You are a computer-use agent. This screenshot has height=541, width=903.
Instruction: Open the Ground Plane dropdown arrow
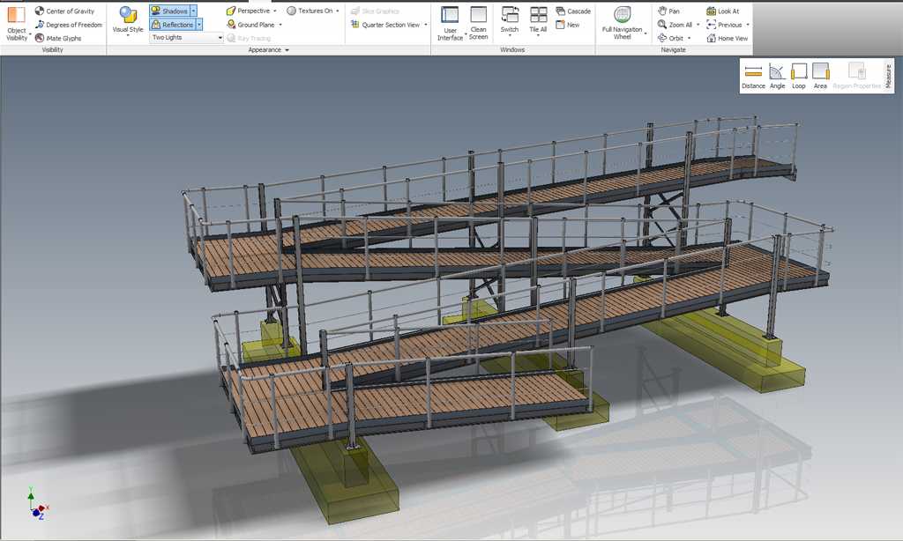click(x=280, y=25)
